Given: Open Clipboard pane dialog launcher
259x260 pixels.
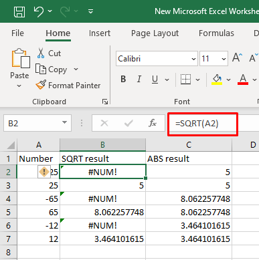Looking at the screenshot, I should click(x=105, y=102).
